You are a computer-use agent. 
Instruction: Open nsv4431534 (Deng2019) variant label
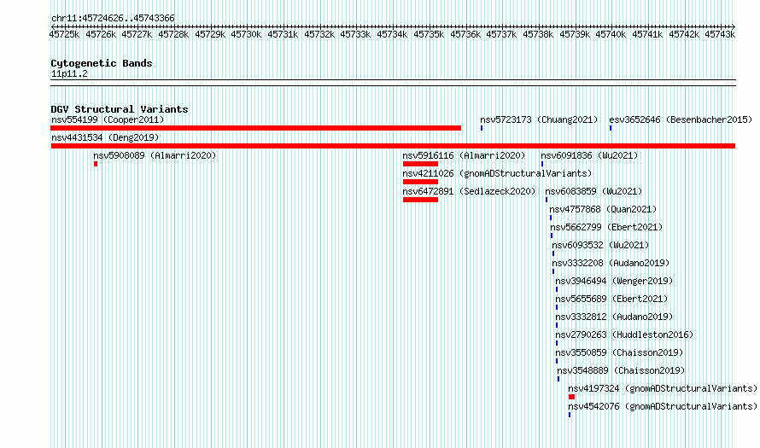[x=105, y=137]
